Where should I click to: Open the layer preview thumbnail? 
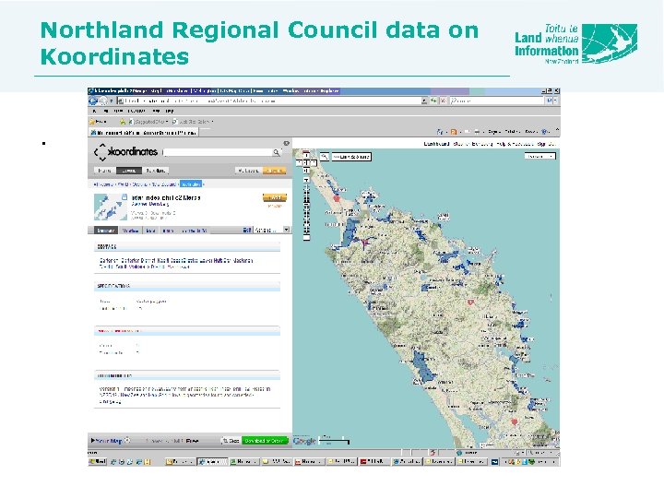click(x=110, y=207)
